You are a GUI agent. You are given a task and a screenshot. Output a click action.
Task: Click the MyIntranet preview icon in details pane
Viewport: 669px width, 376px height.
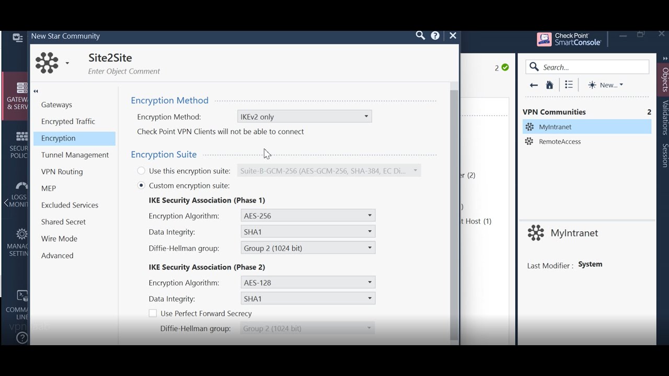[x=536, y=233]
